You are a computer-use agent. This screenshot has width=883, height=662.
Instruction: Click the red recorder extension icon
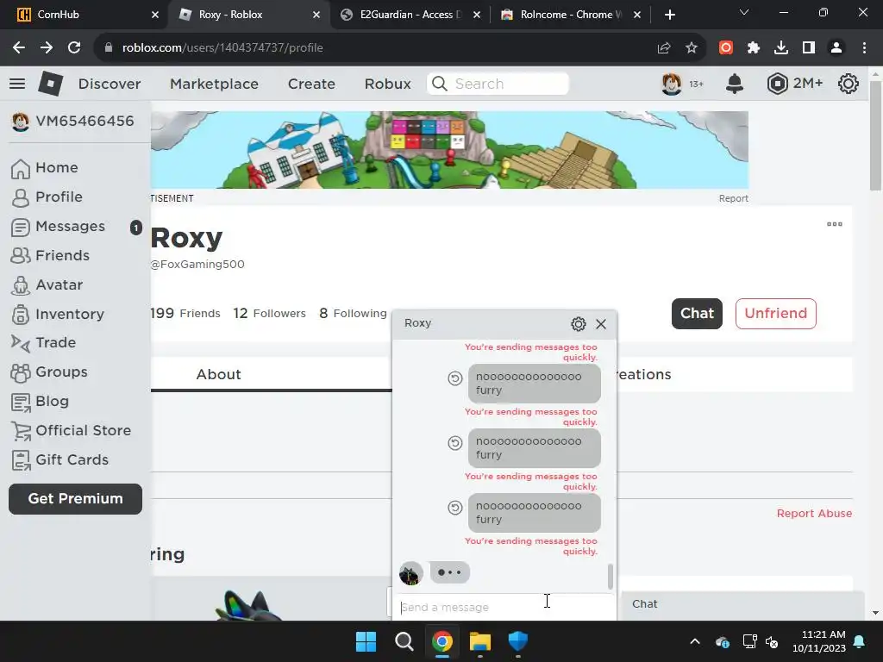(x=726, y=48)
